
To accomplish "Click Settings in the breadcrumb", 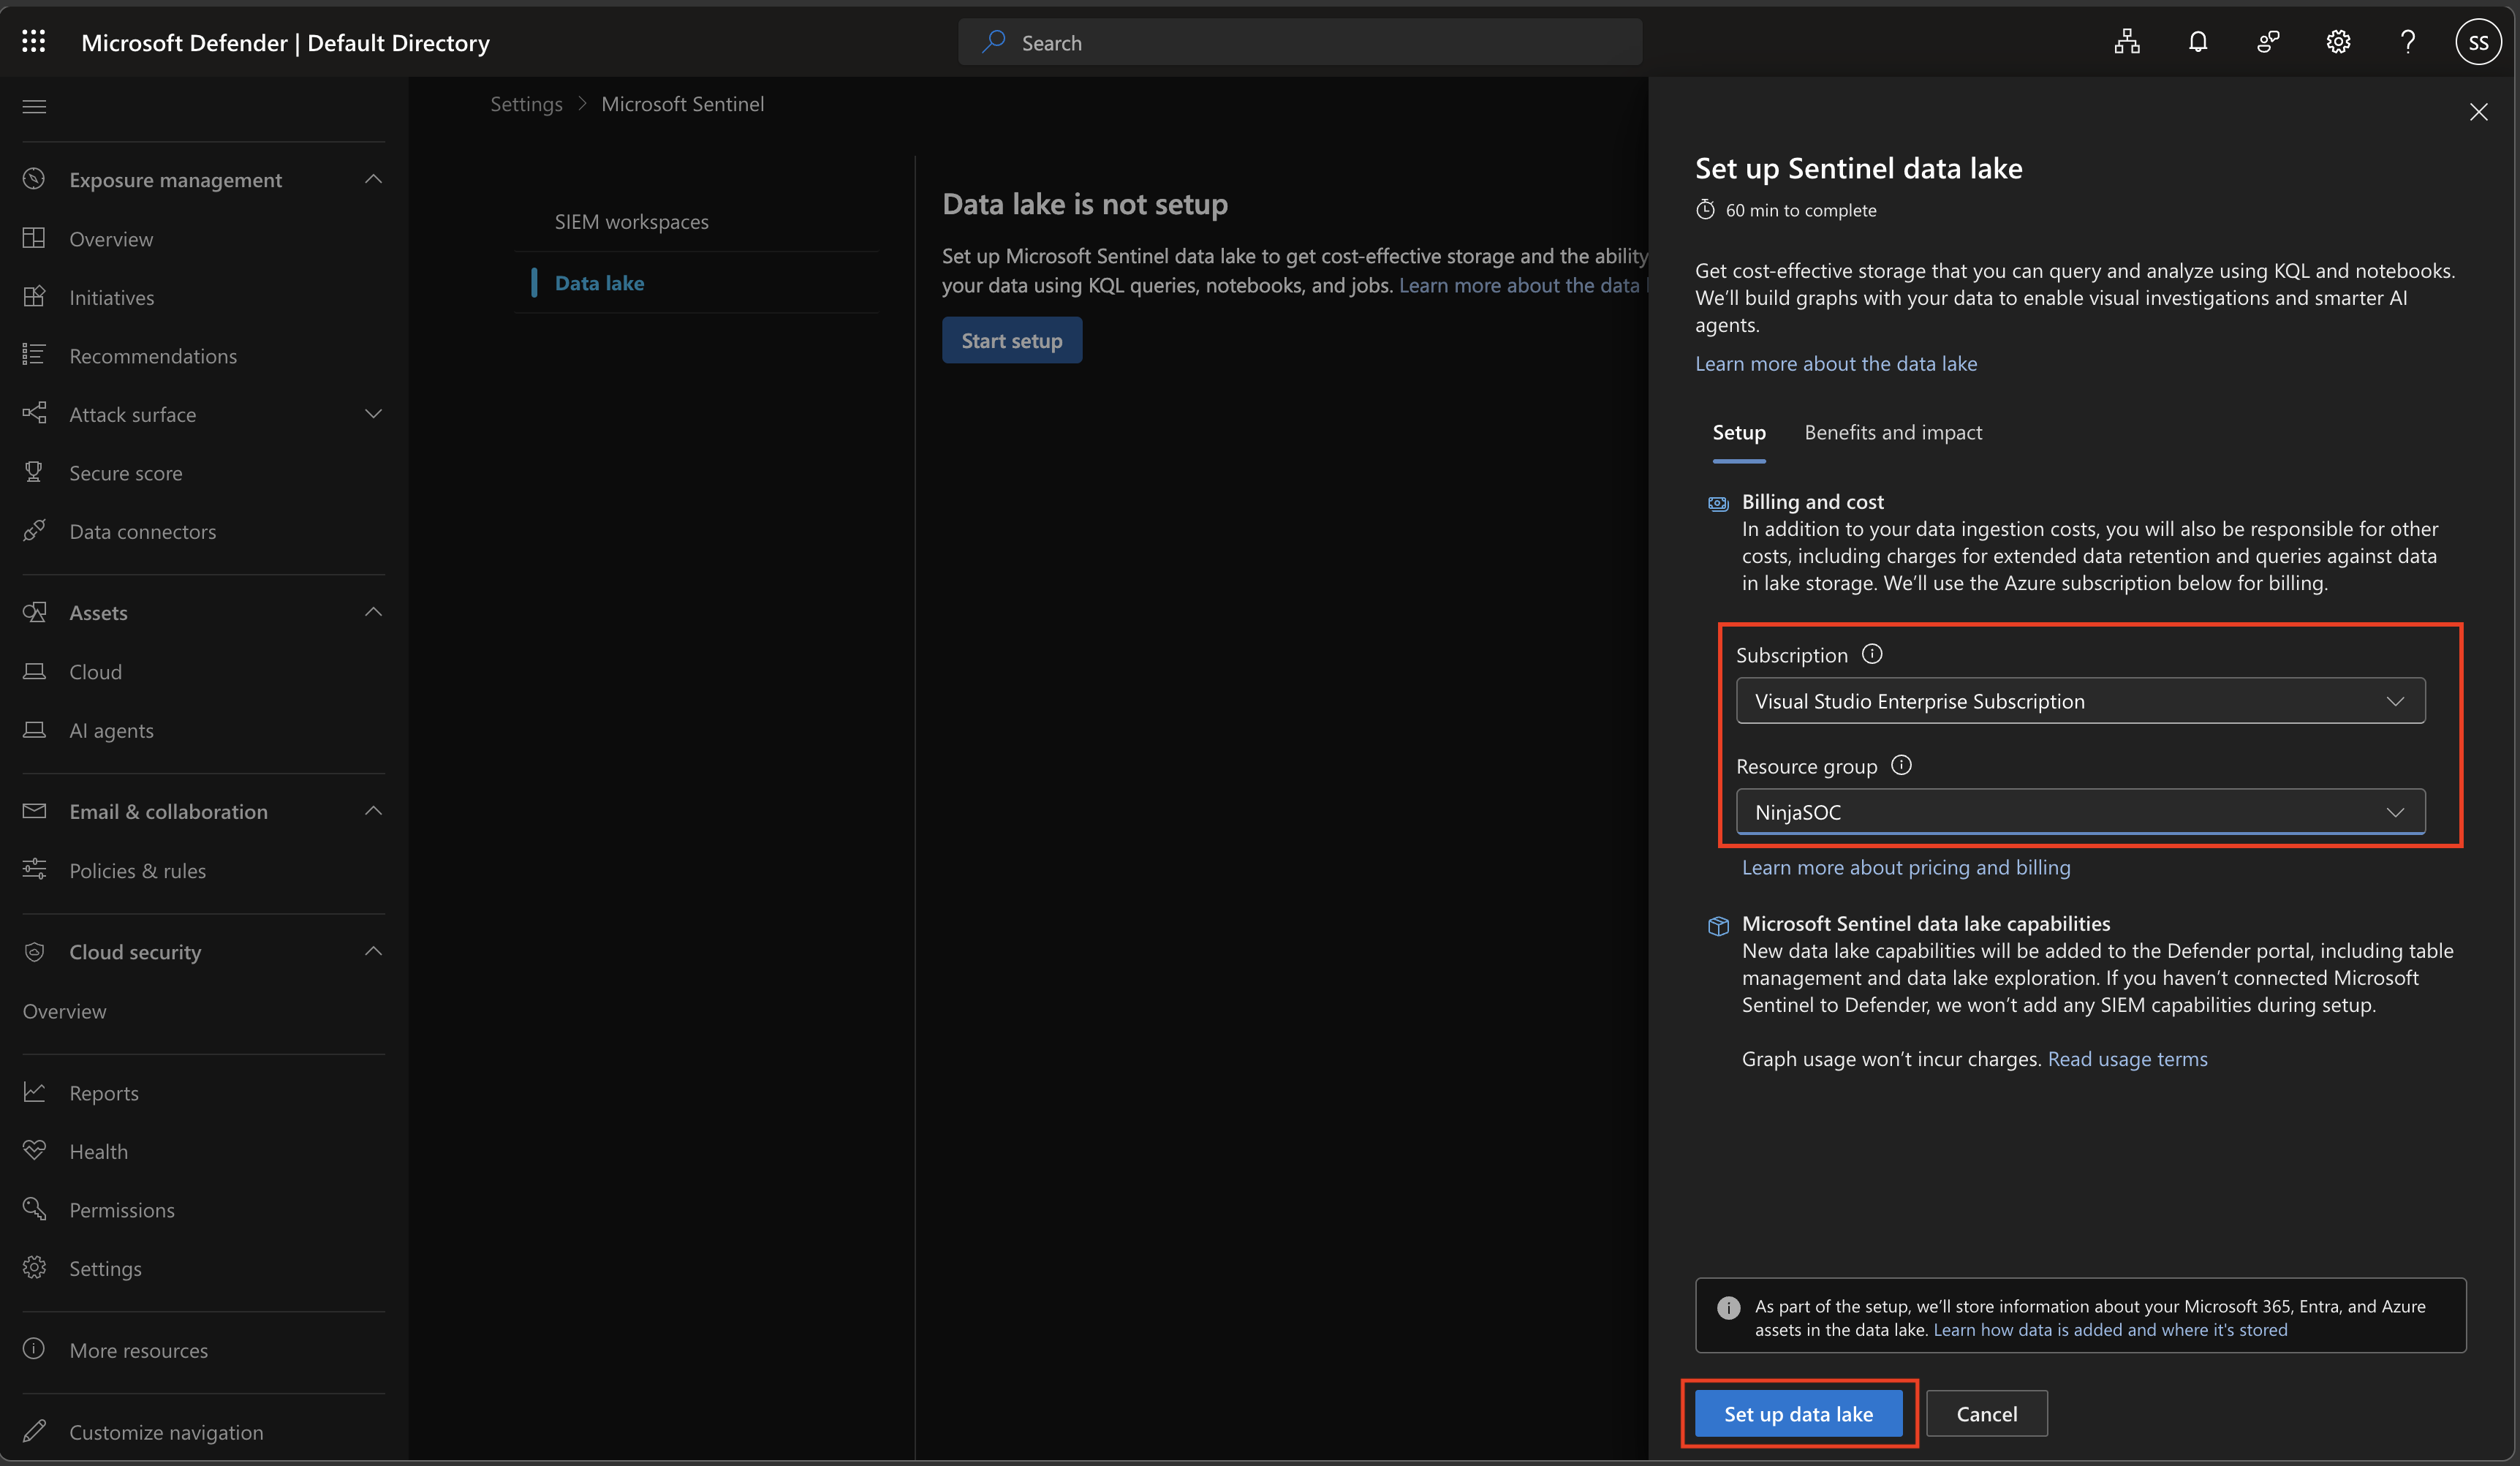I will [x=526, y=104].
